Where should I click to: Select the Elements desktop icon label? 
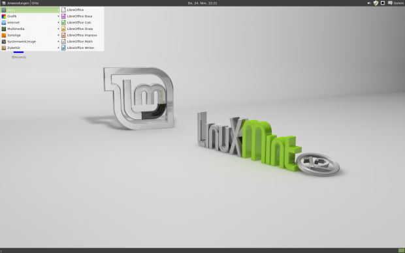pos(19,57)
